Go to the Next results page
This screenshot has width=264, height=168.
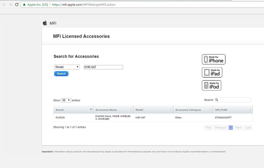(238, 127)
